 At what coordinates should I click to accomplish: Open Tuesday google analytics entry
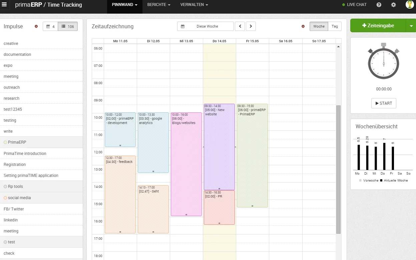[x=153, y=143]
